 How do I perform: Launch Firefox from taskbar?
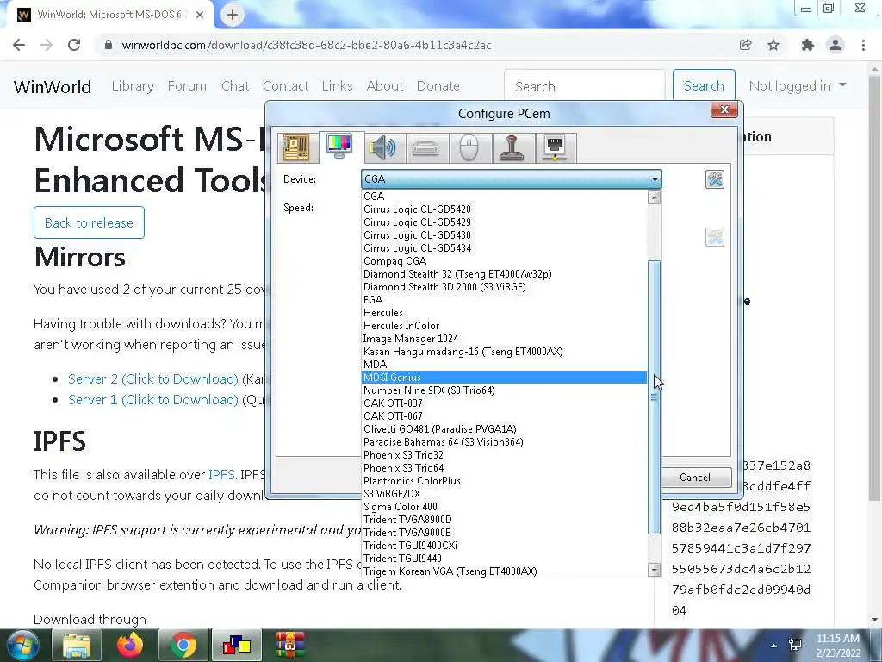pos(130,645)
